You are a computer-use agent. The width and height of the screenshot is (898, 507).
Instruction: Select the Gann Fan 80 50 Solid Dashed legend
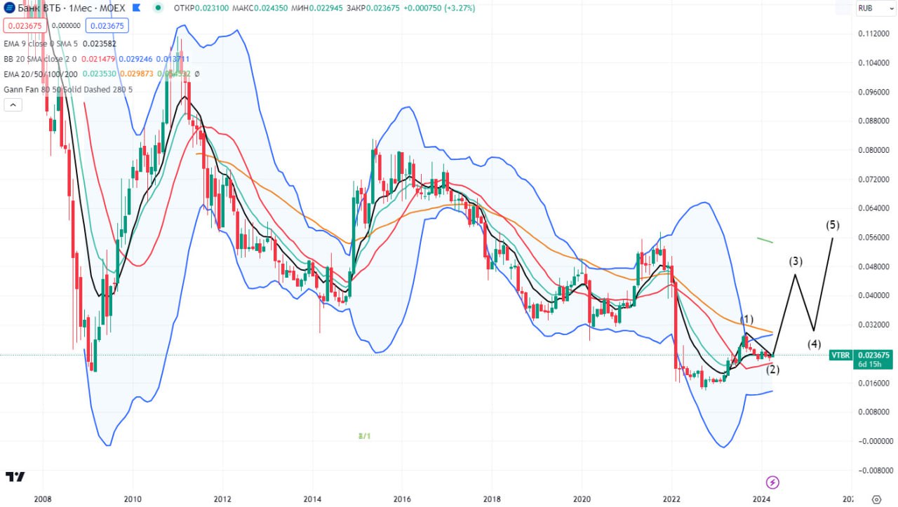[x=68, y=89]
